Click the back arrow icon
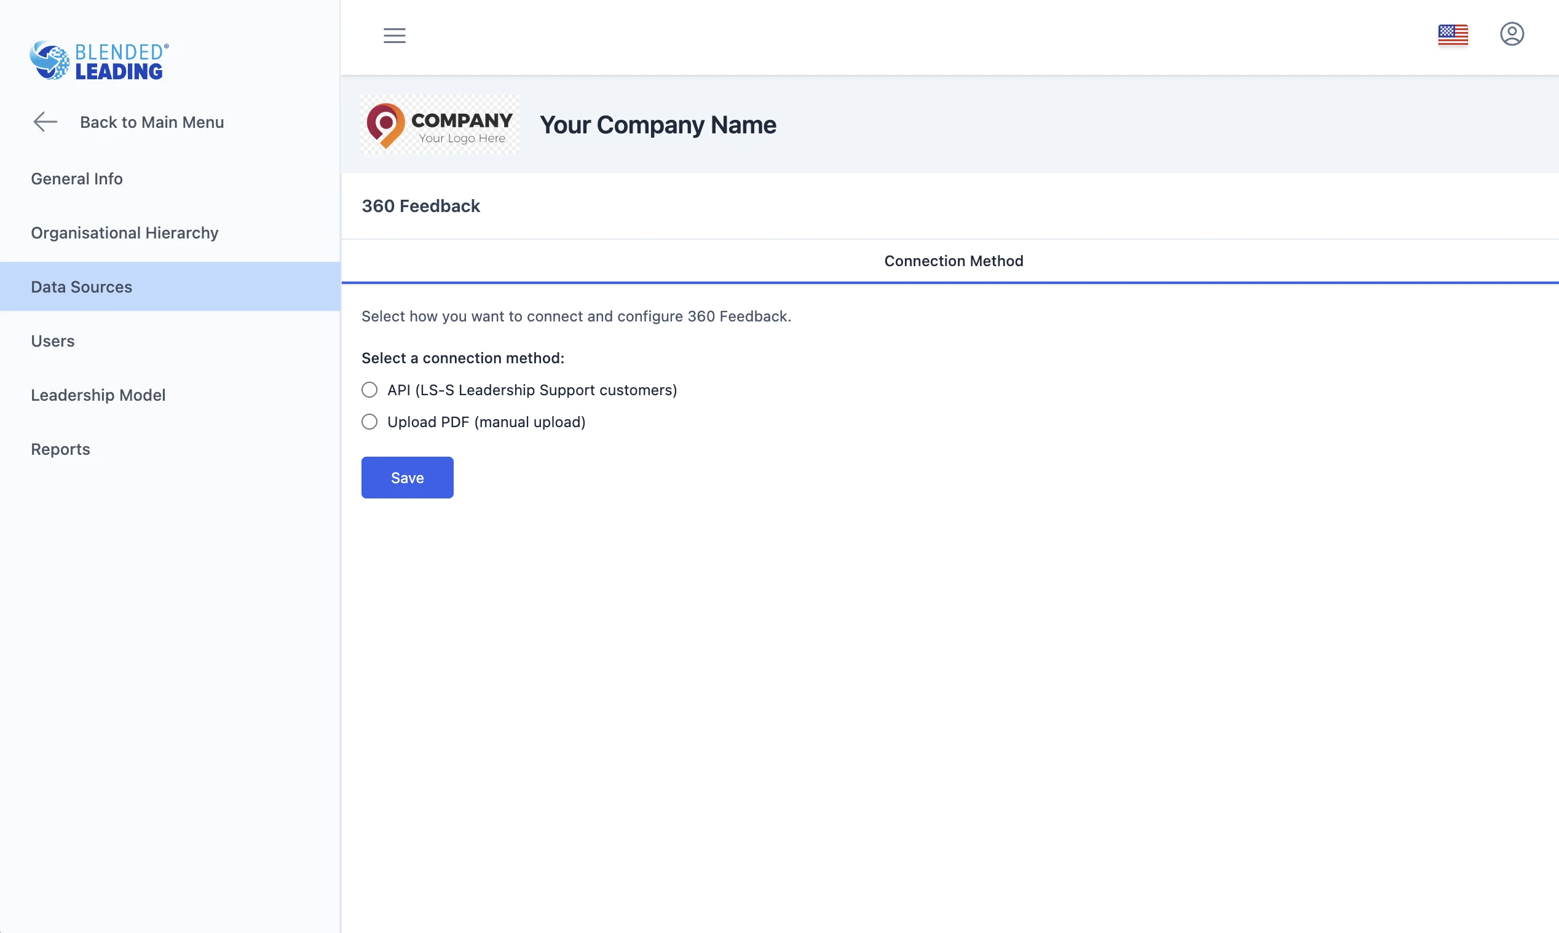This screenshot has width=1559, height=933. tap(45, 122)
